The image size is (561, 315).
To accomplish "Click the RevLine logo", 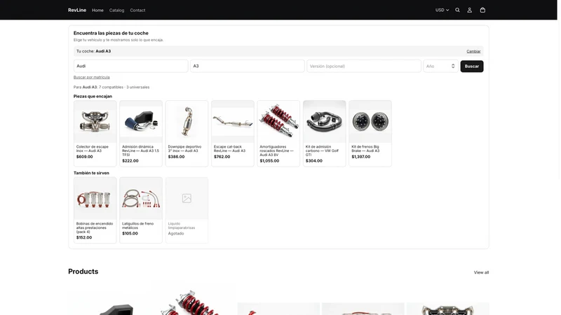I will (77, 10).
